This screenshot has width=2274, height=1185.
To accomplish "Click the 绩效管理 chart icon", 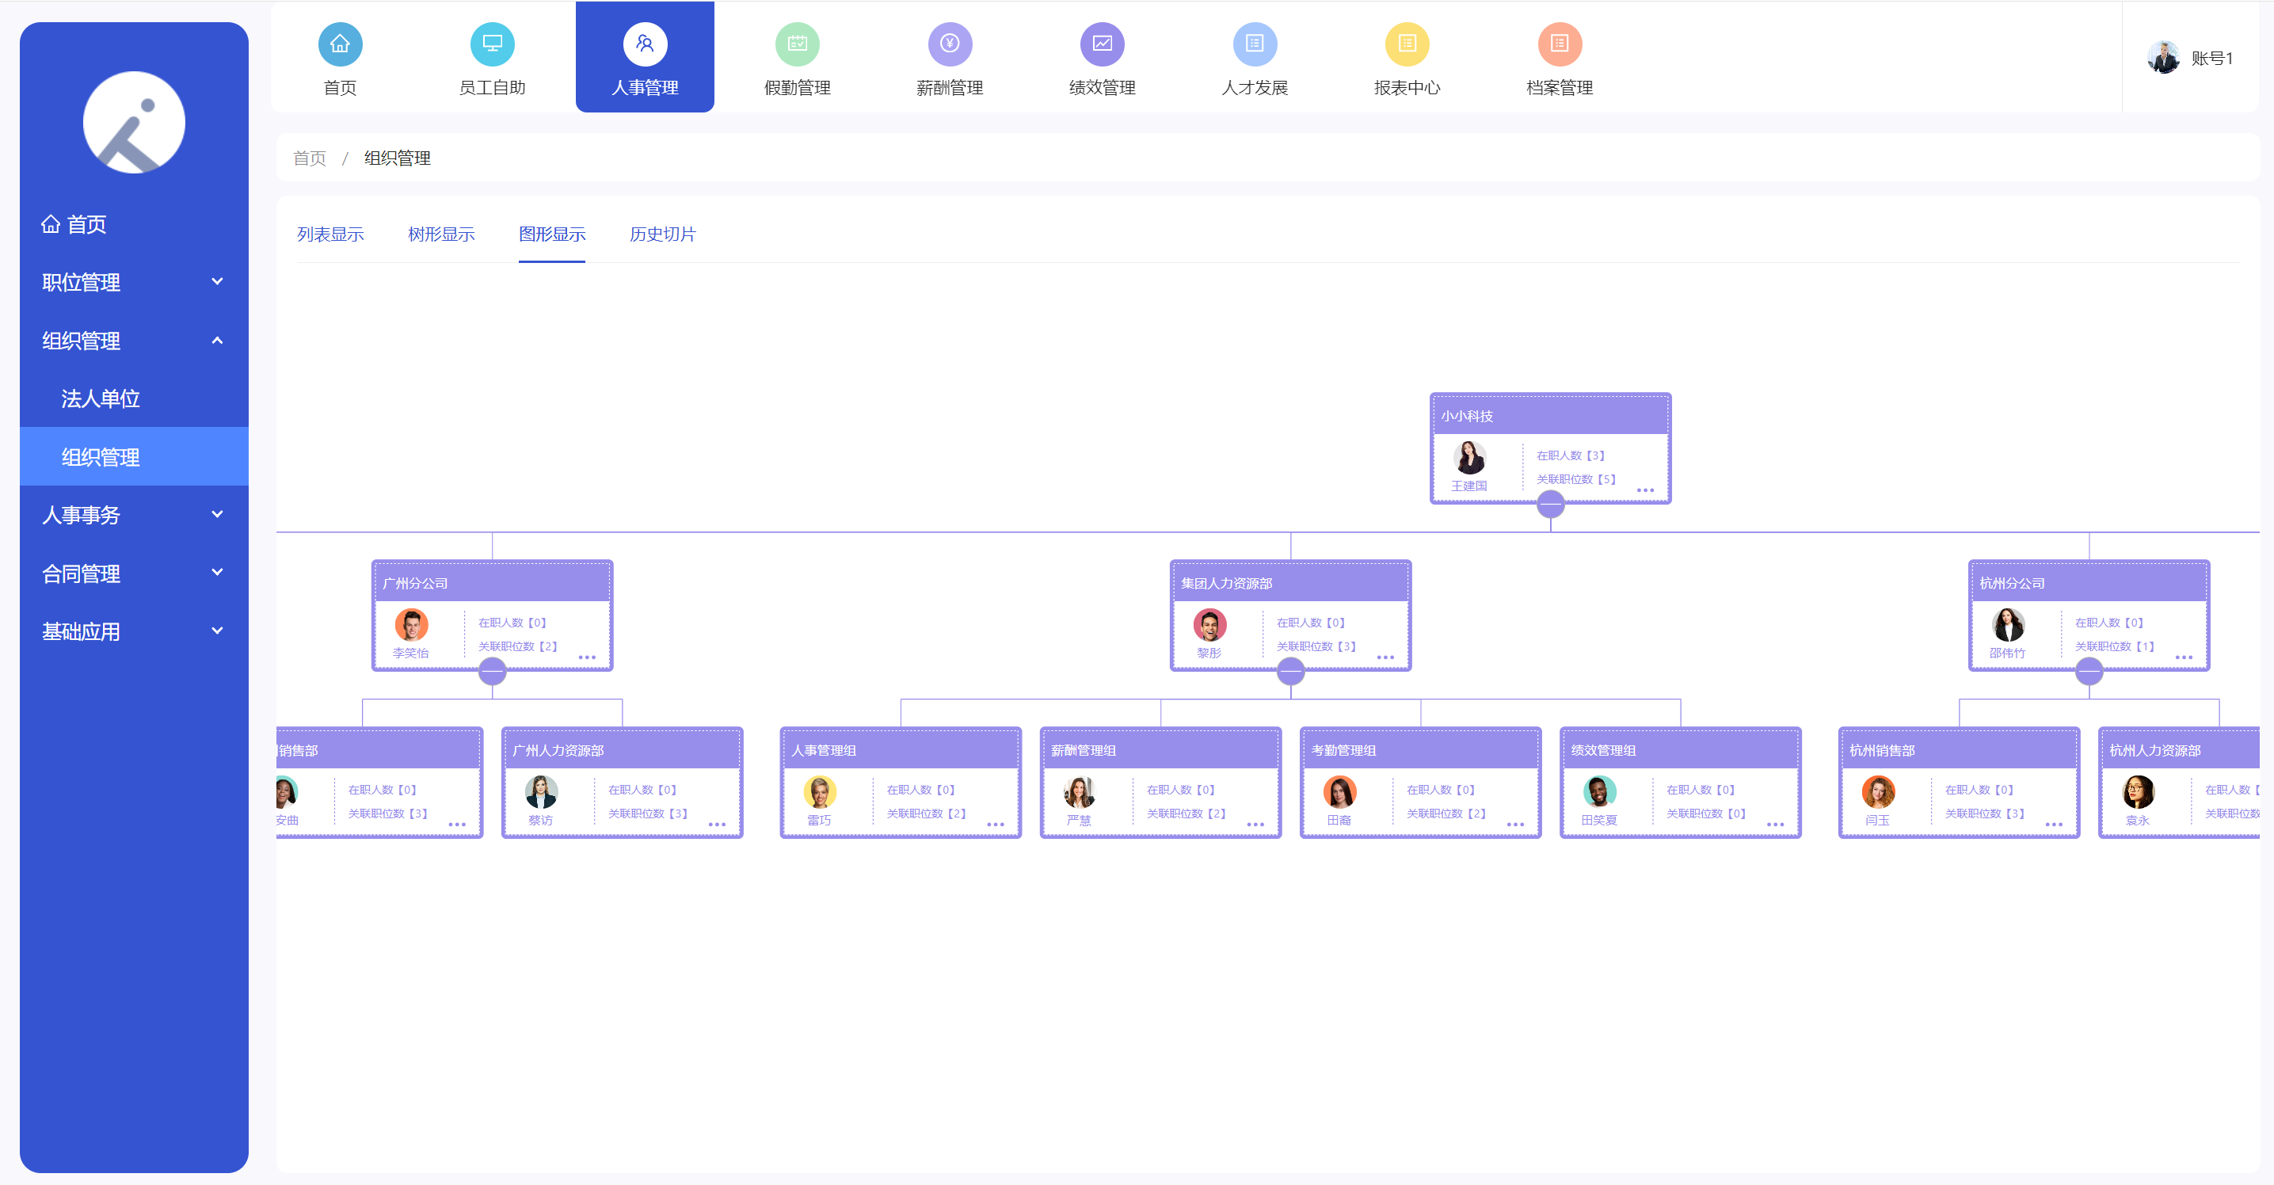I will 1102,44.
